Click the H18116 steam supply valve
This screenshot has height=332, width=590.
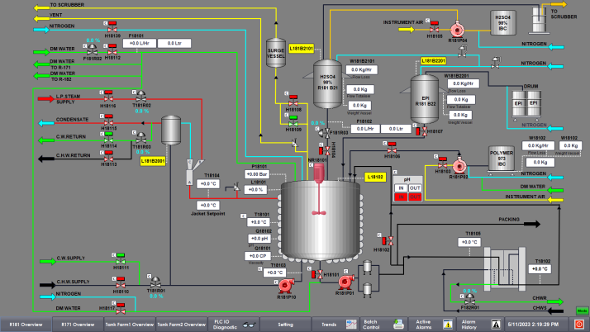pos(109,96)
